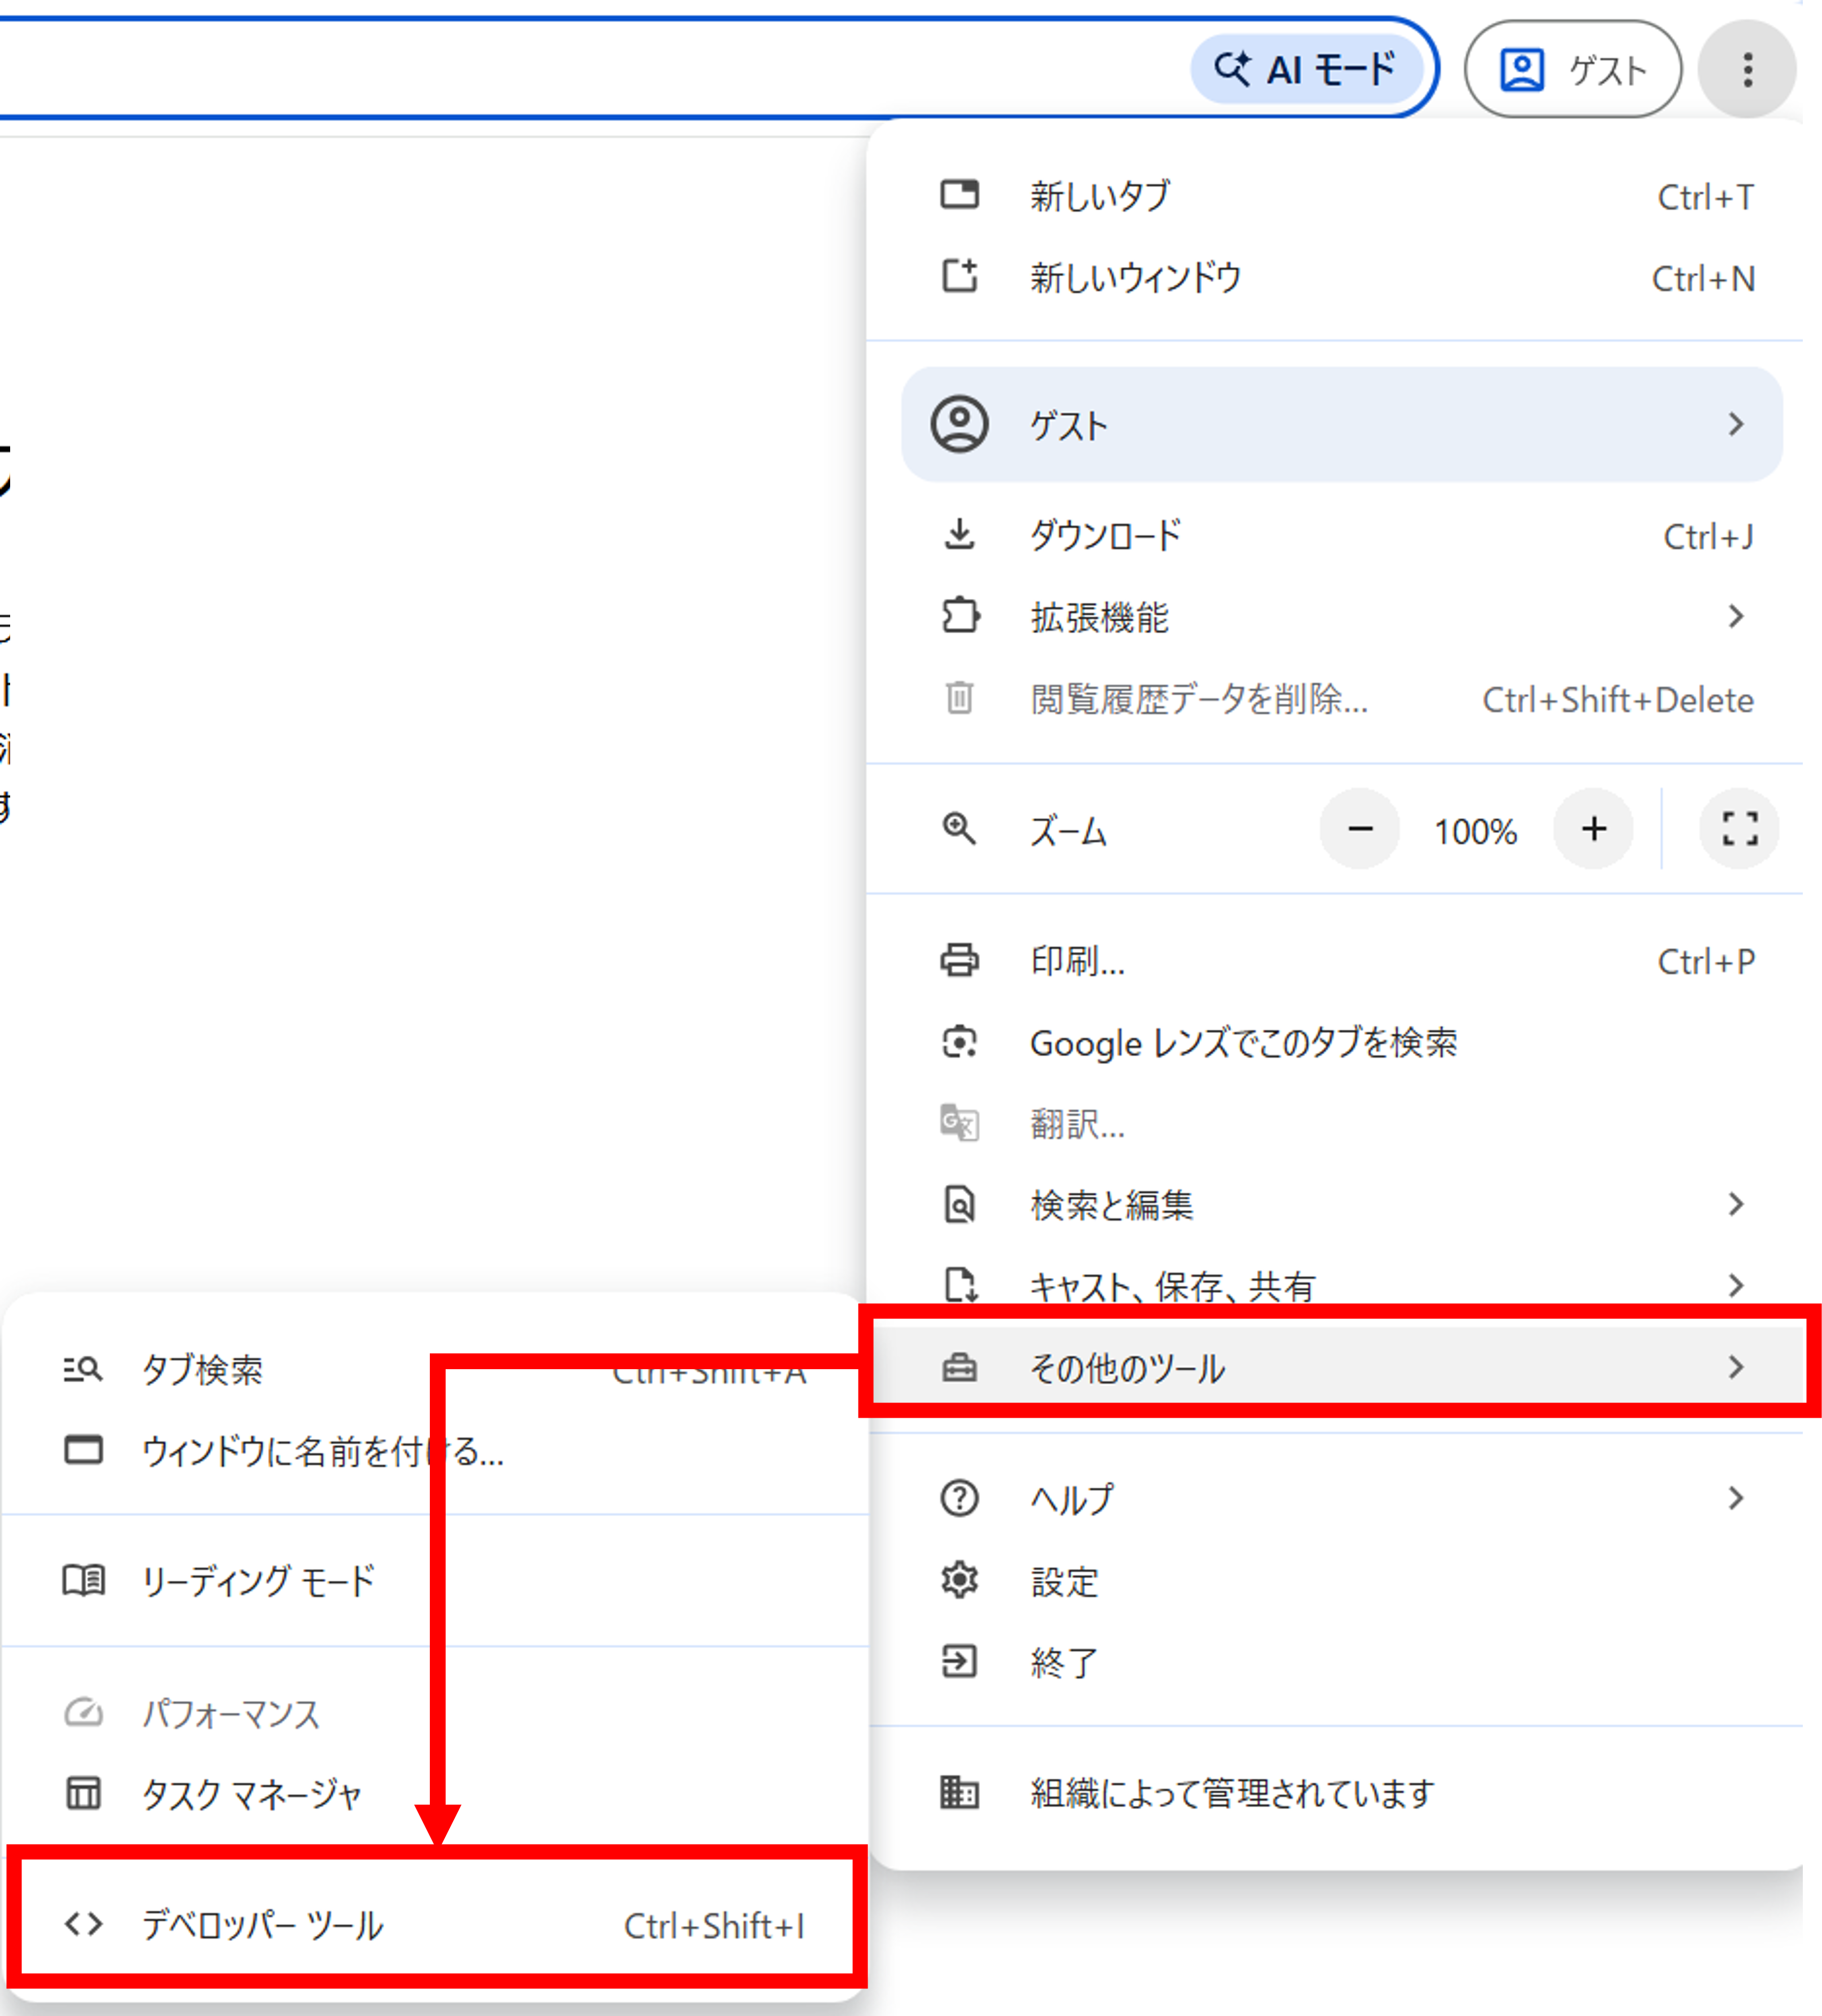Click the 新しいタブ tab icon
This screenshot has height=2016, width=1822.
[960, 194]
